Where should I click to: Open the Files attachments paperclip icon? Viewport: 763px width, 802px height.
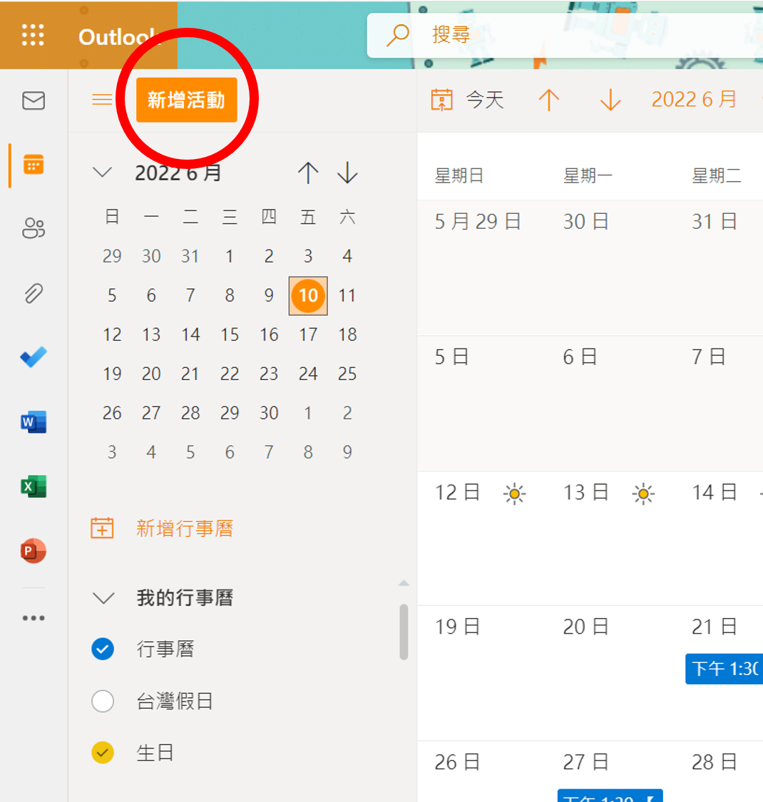point(34,293)
